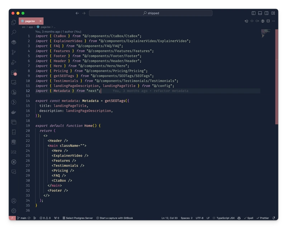The width and height of the screenshot is (287, 229).
Task: Click the Copilot status icon
Action: coord(239,218)
